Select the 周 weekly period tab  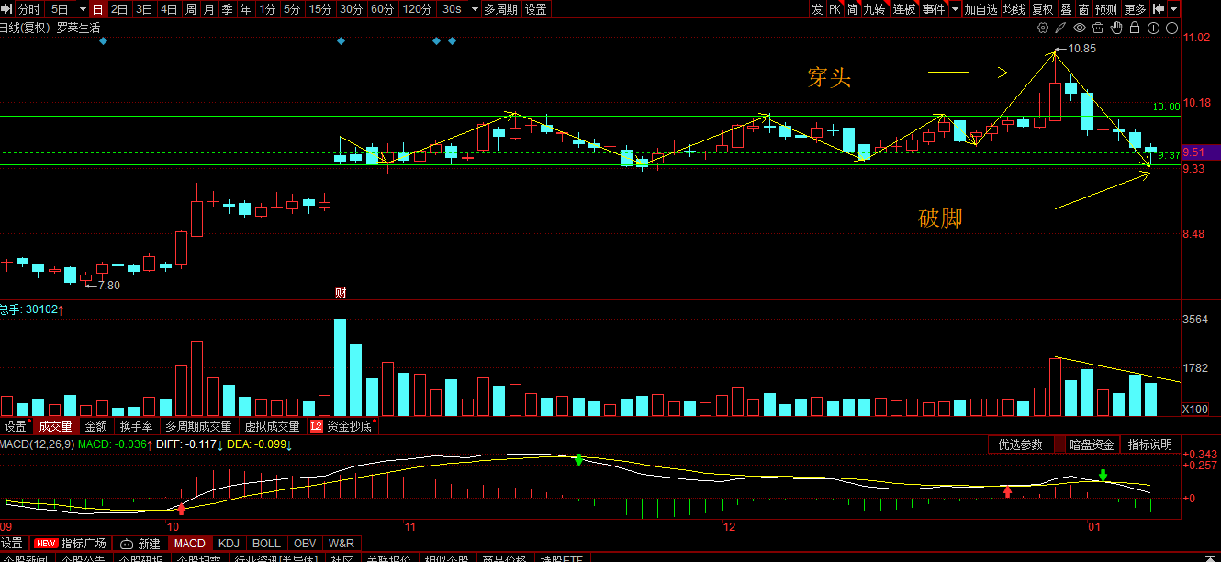pyautogui.click(x=190, y=9)
